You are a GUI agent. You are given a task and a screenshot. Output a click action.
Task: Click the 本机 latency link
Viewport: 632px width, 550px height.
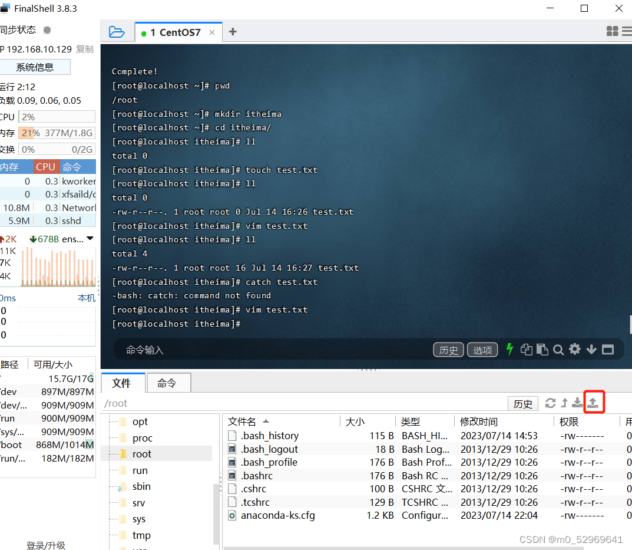[86, 298]
